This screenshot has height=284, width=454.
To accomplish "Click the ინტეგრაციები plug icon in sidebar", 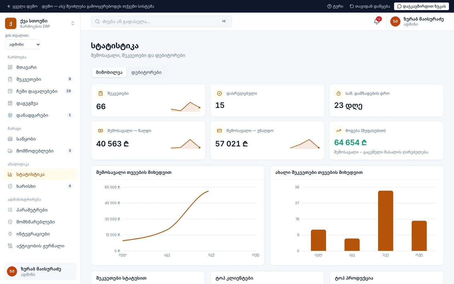I will (x=10, y=234).
